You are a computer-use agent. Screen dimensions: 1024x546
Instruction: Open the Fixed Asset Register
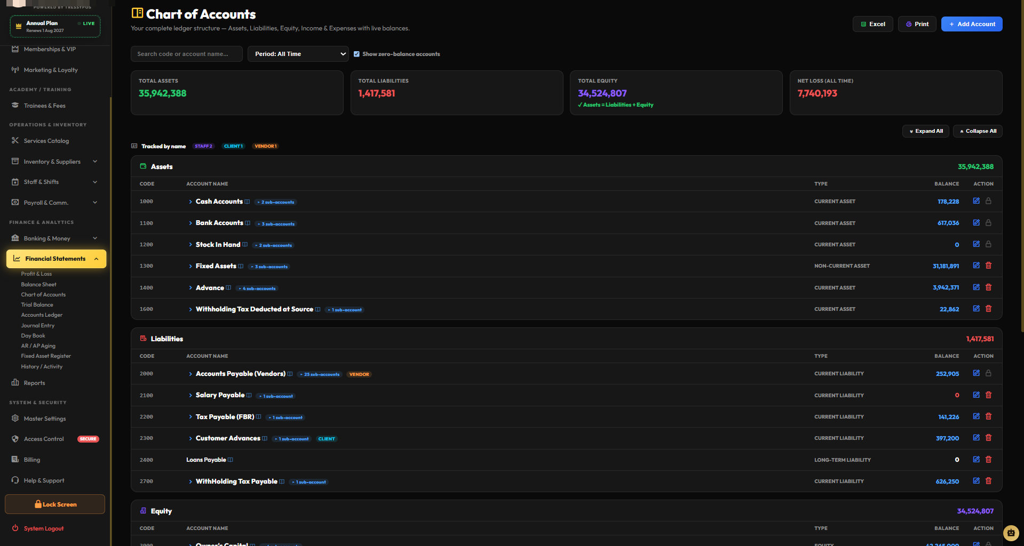pyautogui.click(x=46, y=356)
